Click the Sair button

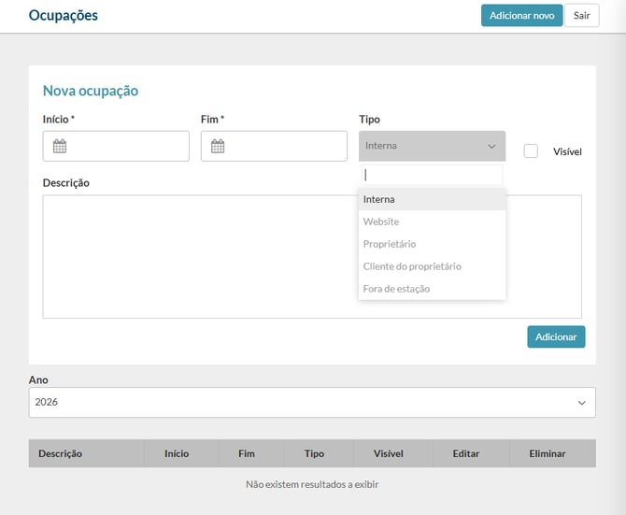[582, 16]
